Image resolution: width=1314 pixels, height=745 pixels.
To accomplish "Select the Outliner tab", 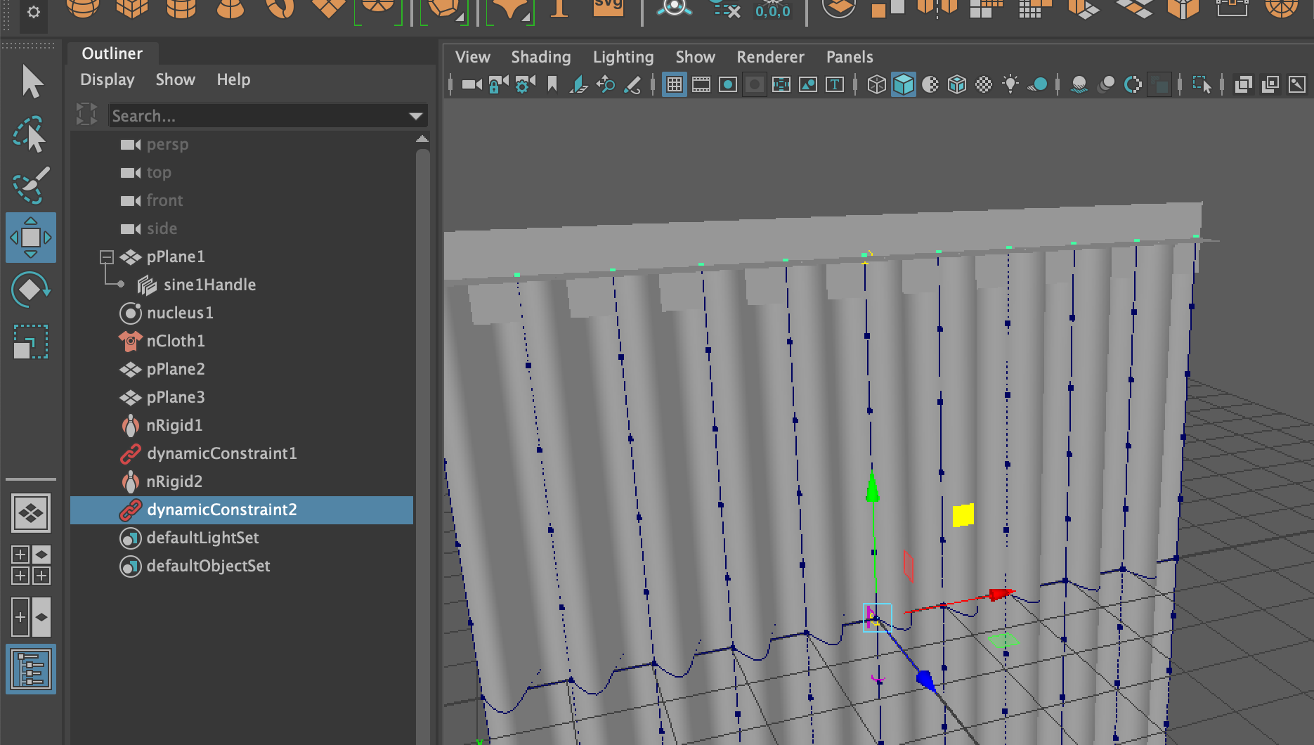I will coord(112,53).
